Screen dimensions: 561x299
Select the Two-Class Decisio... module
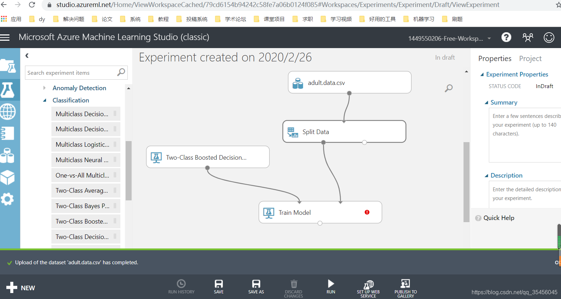(86, 237)
